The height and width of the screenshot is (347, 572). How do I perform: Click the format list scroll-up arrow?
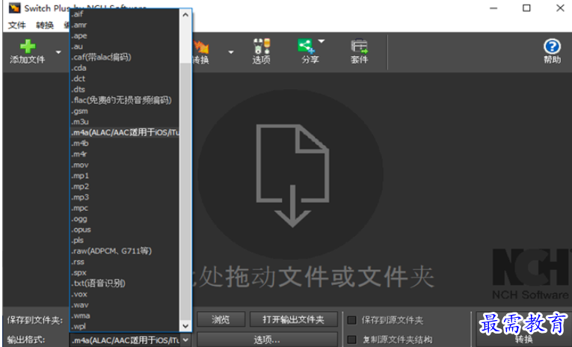(x=185, y=15)
